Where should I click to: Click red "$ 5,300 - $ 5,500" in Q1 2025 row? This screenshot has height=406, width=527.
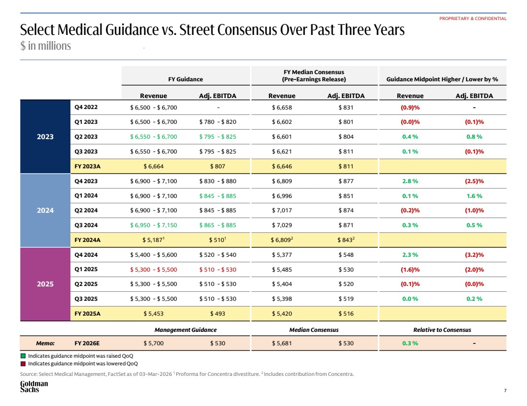click(154, 269)
